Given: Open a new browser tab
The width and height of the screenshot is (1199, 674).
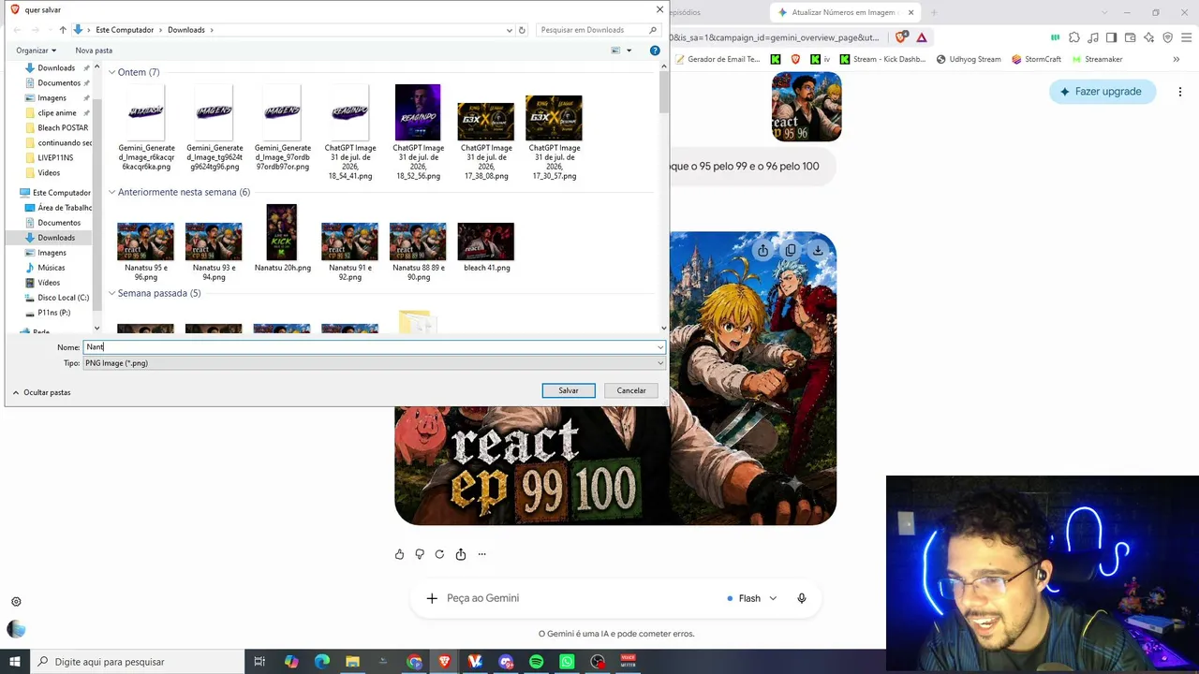Looking at the screenshot, I should click(x=933, y=12).
